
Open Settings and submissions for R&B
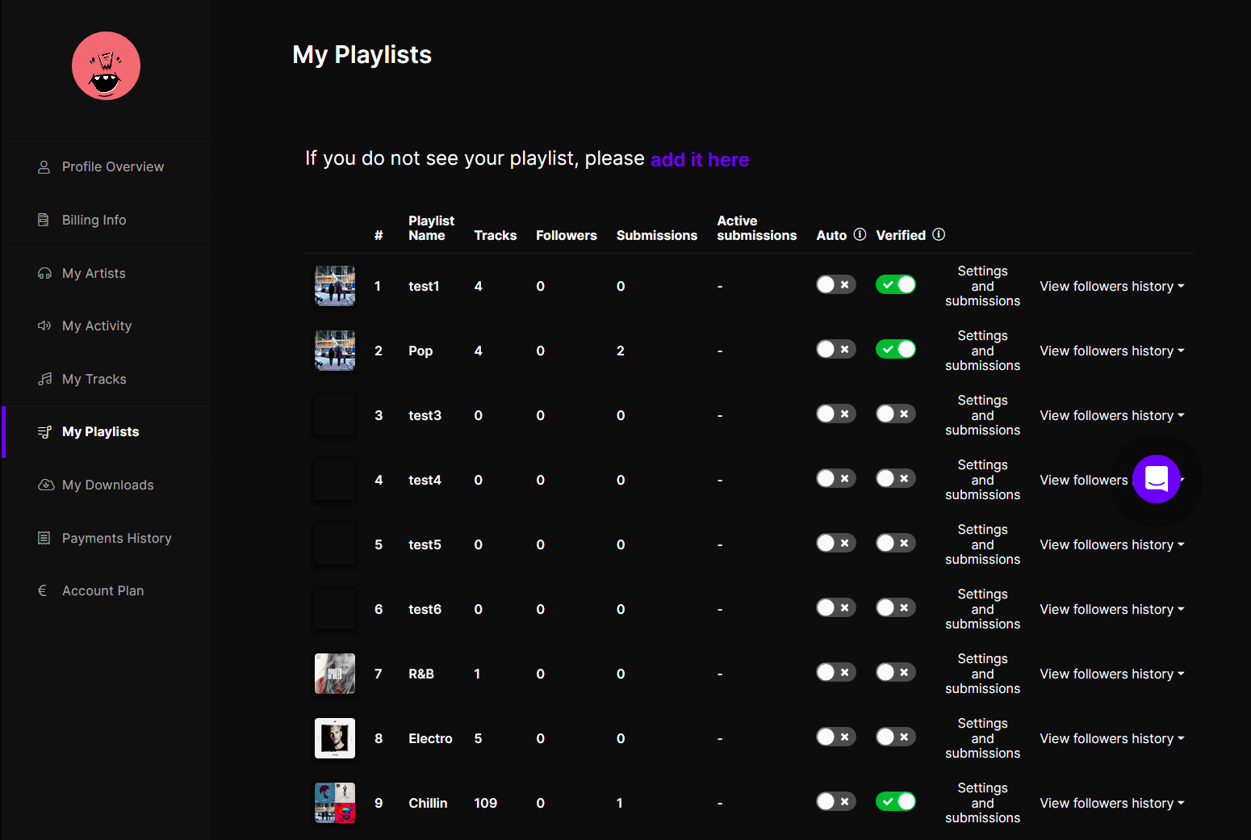[982, 674]
